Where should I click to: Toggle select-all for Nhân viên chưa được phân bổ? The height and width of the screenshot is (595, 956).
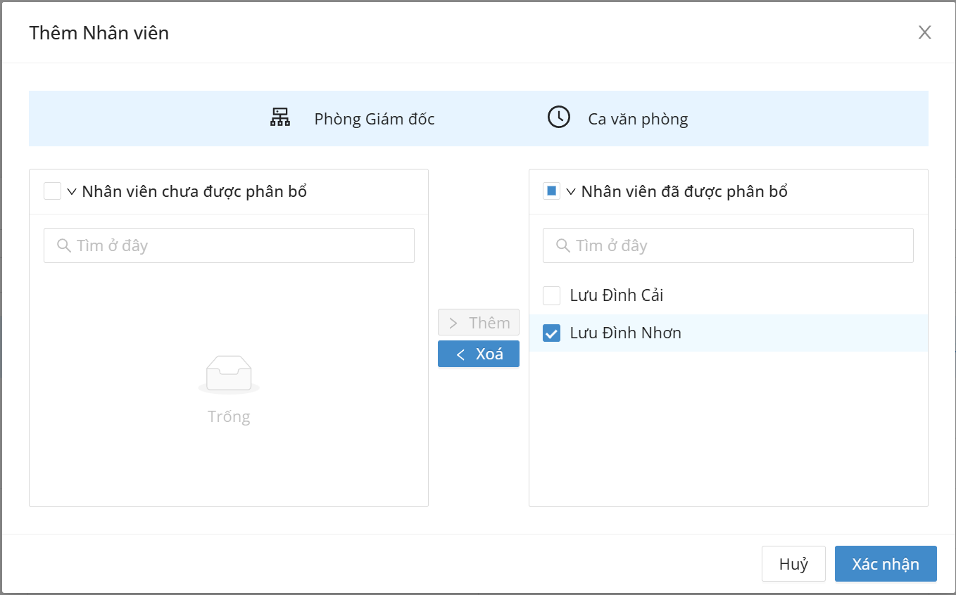pyautogui.click(x=52, y=191)
